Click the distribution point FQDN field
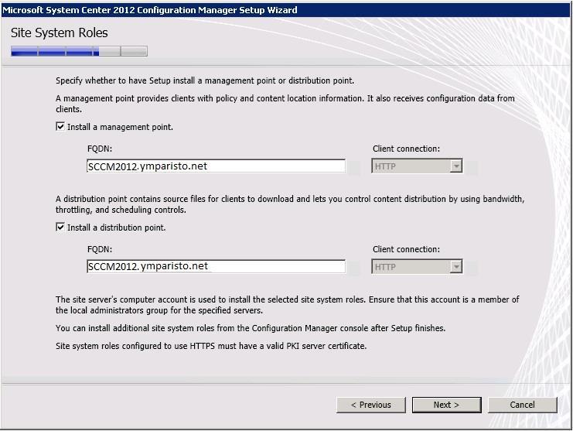The width and height of the screenshot is (573, 431). (216, 266)
